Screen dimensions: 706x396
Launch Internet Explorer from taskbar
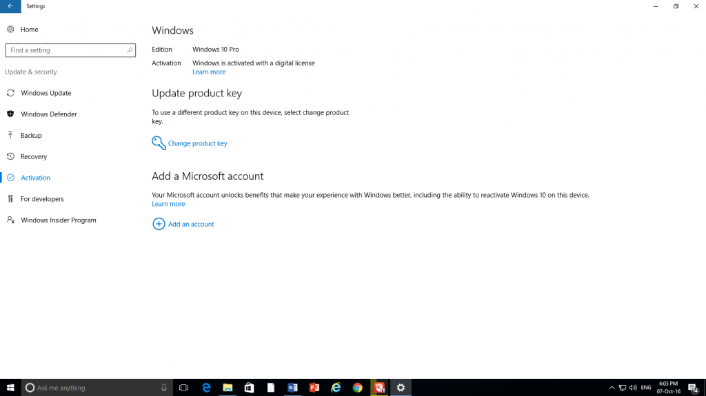336,388
